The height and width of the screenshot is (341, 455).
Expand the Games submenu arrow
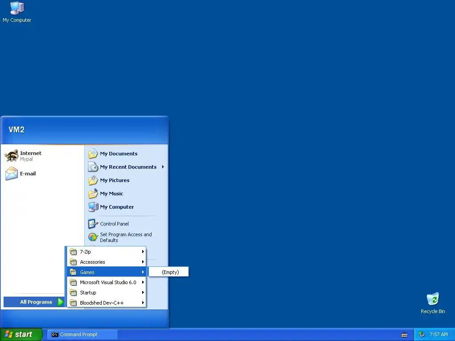point(143,272)
